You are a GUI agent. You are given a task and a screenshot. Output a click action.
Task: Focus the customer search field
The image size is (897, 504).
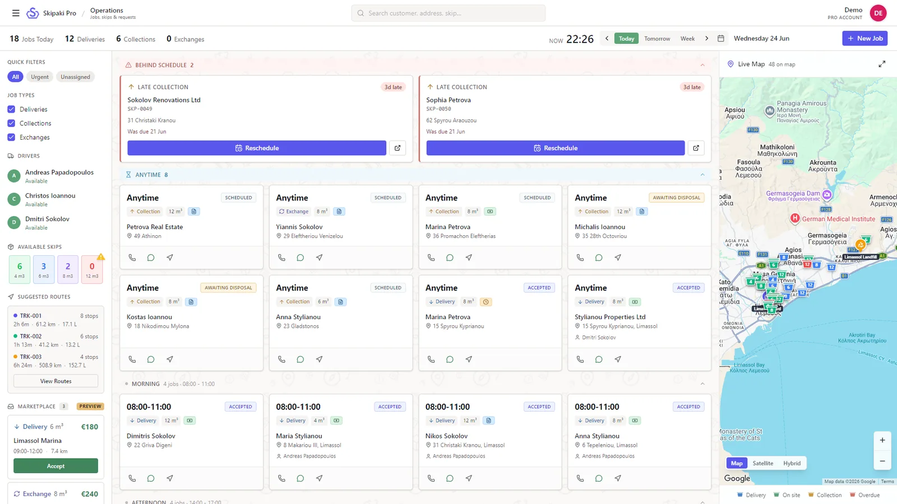pyautogui.click(x=449, y=13)
